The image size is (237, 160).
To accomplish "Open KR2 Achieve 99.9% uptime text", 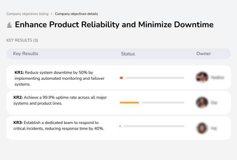I will pyautogui.click(x=60, y=100).
